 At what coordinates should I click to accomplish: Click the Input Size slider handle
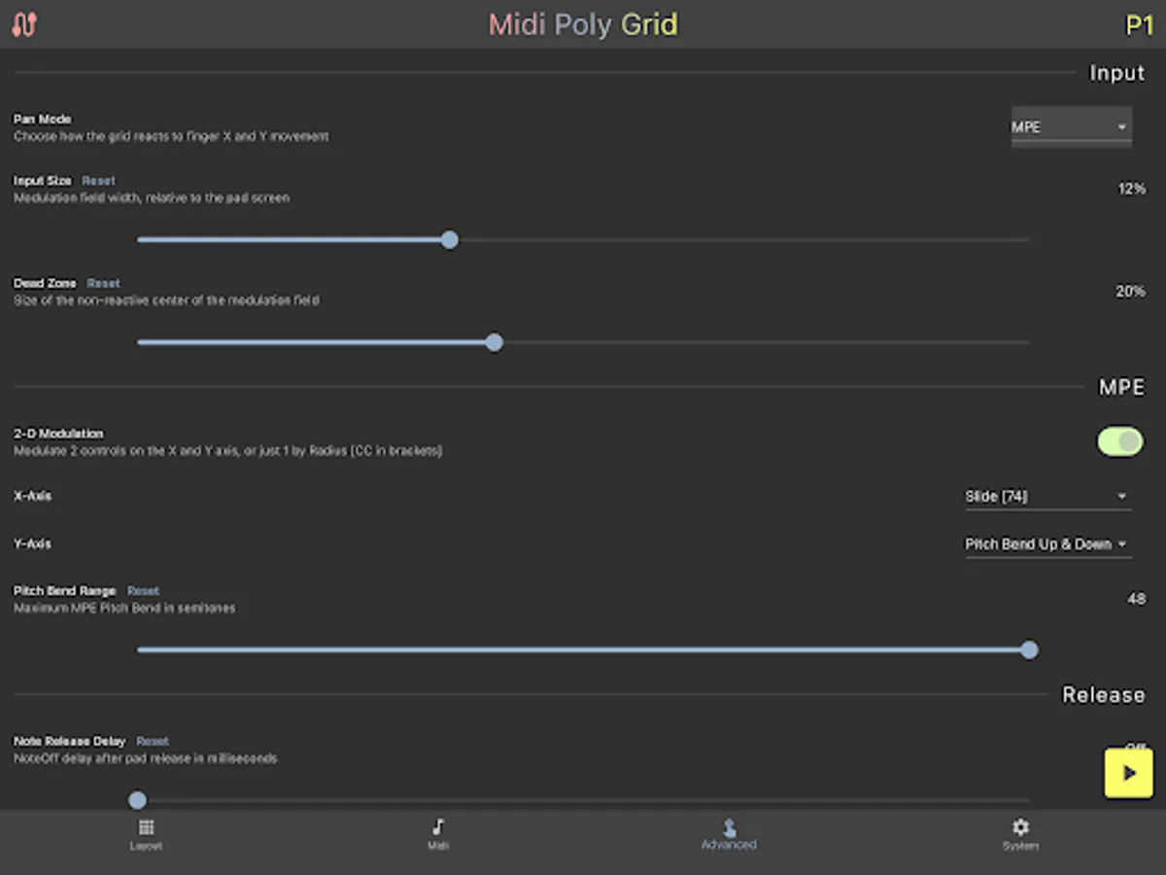click(x=449, y=240)
